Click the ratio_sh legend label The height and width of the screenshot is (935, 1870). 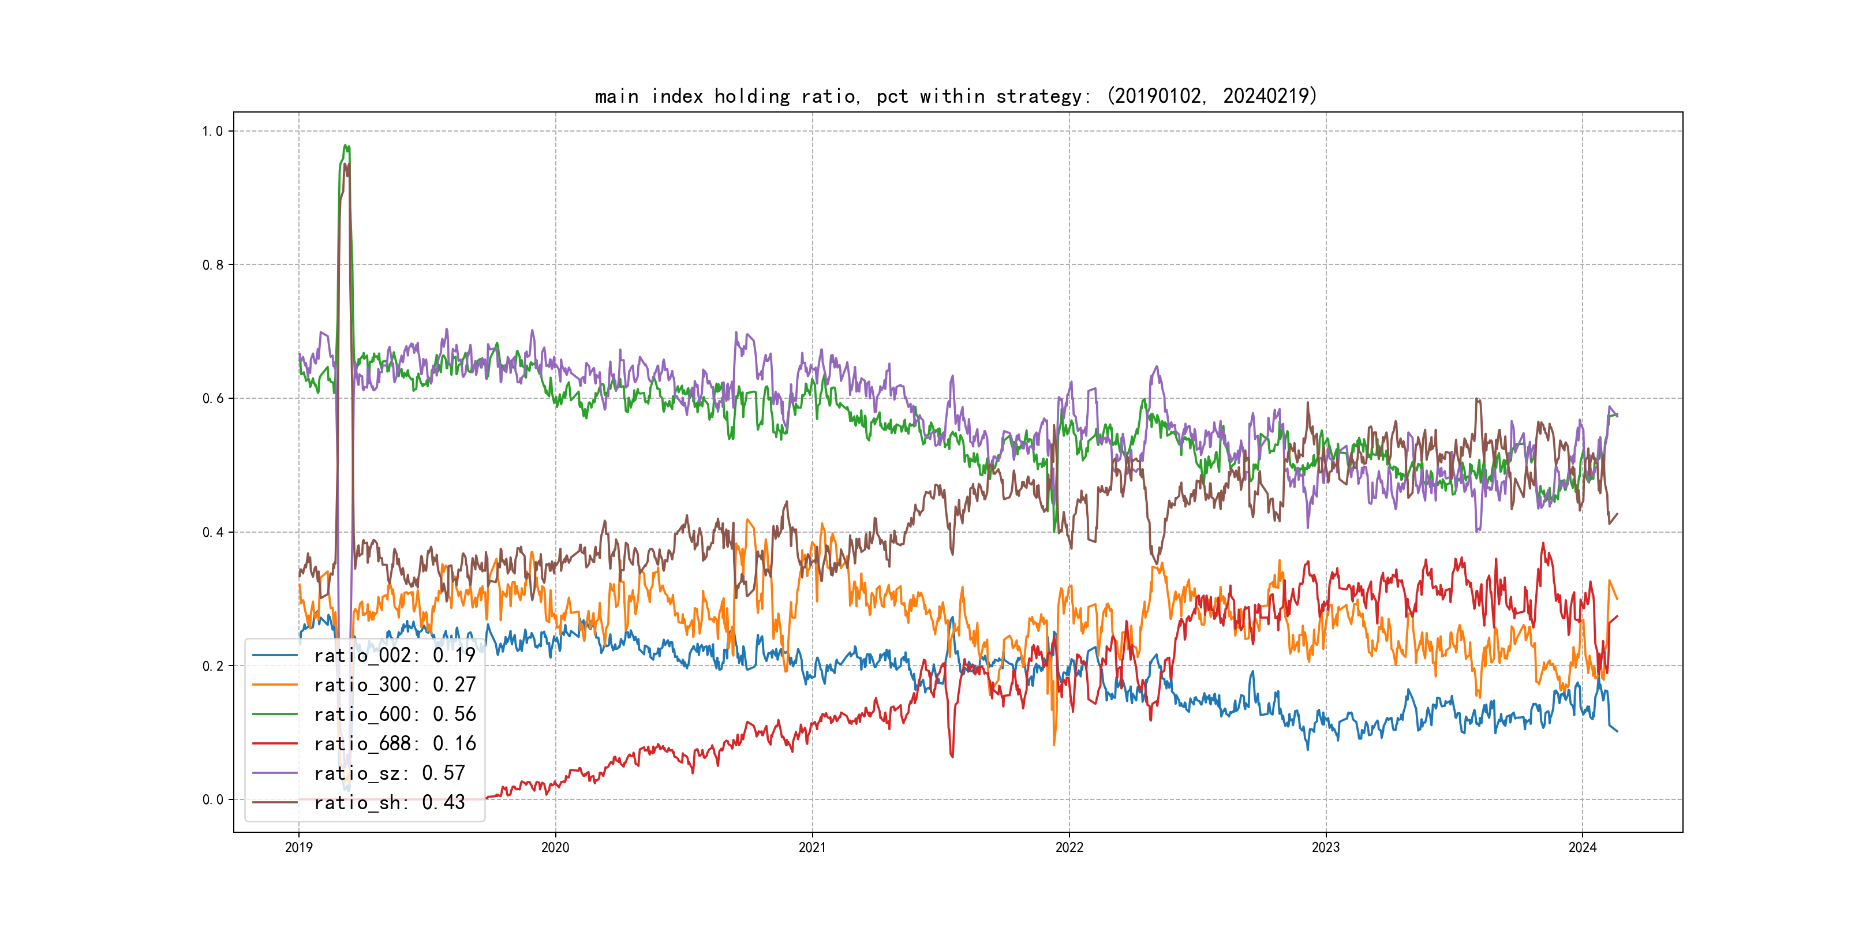pos(389,802)
